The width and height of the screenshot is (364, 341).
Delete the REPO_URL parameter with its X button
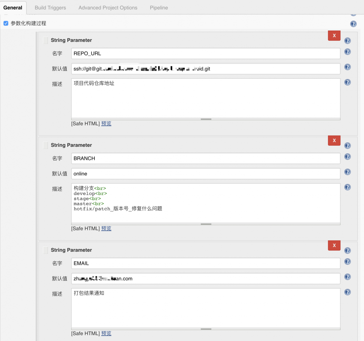tap(334, 36)
